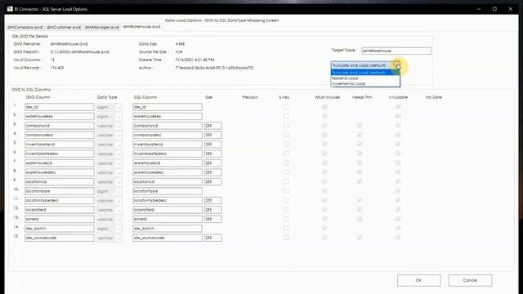This screenshot has height=294, width=523.
Task: Click the Data Size value 4 MB
Action: tap(180, 44)
